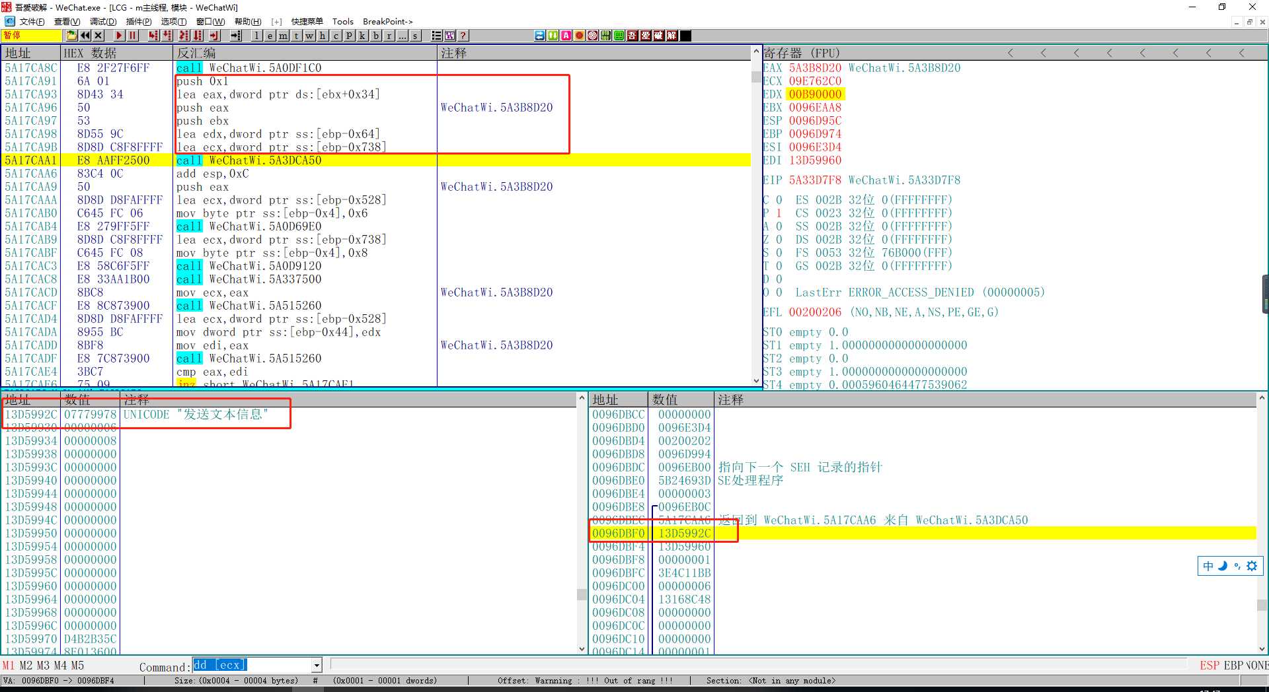Screen dimensions: 1269x692
Task: Switch to memory dump M3
Action: (x=43, y=666)
